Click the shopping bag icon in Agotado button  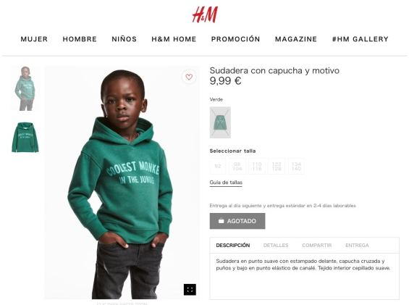[x=222, y=221]
